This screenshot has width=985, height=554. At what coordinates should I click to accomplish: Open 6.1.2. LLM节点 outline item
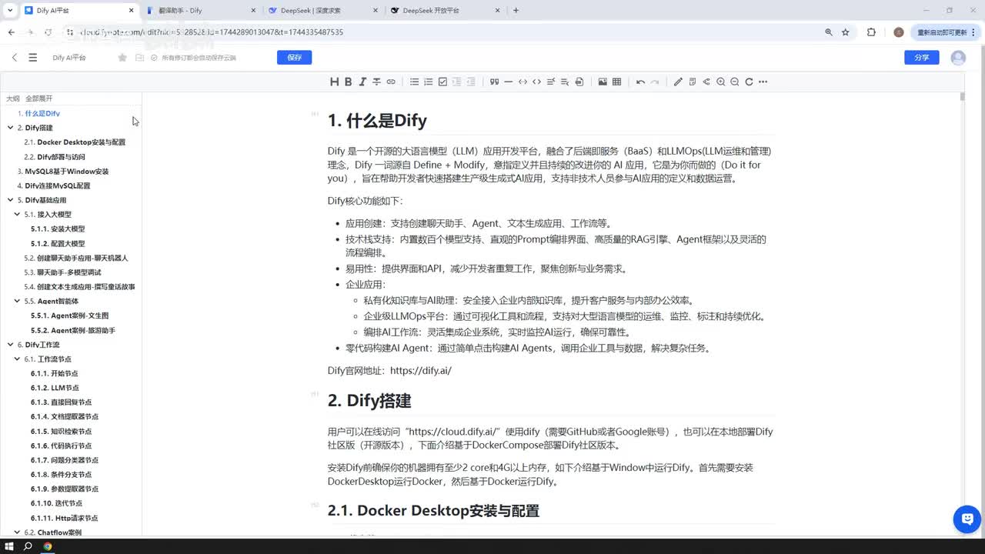point(55,388)
